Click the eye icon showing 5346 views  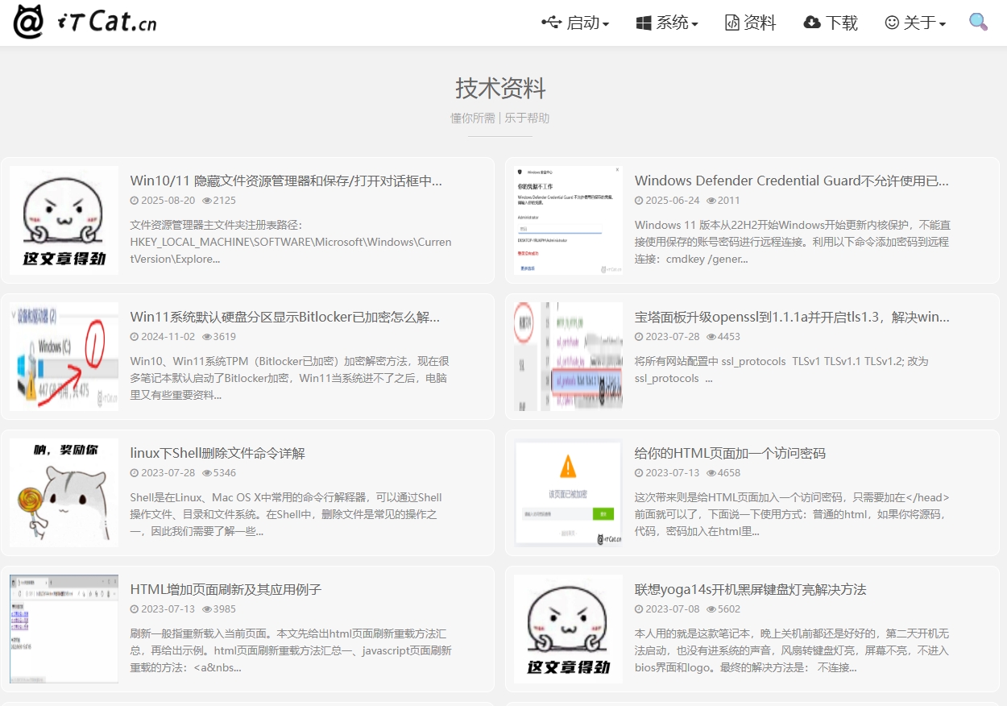pos(208,473)
